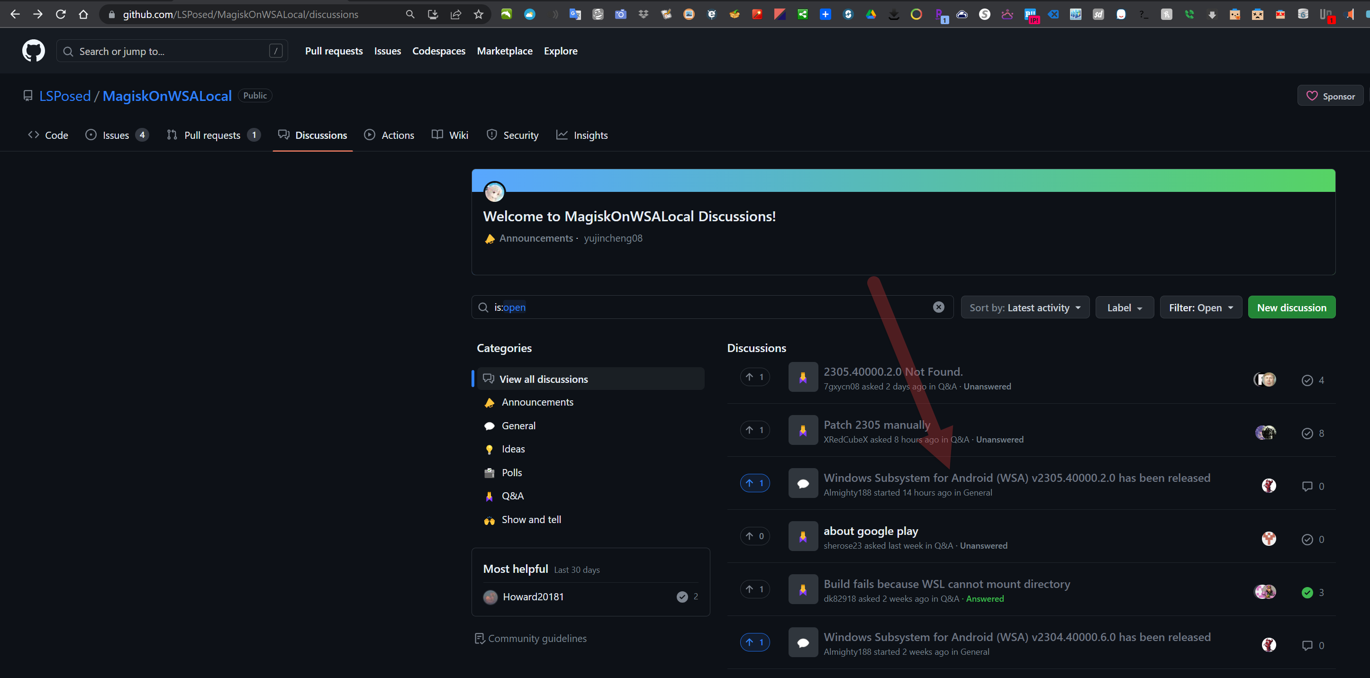This screenshot has height=678, width=1370.
Task: Open participant avatars on 2305.40000.2.0 Not Found row
Action: pyautogui.click(x=1265, y=379)
